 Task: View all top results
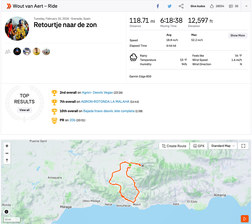point(24,110)
